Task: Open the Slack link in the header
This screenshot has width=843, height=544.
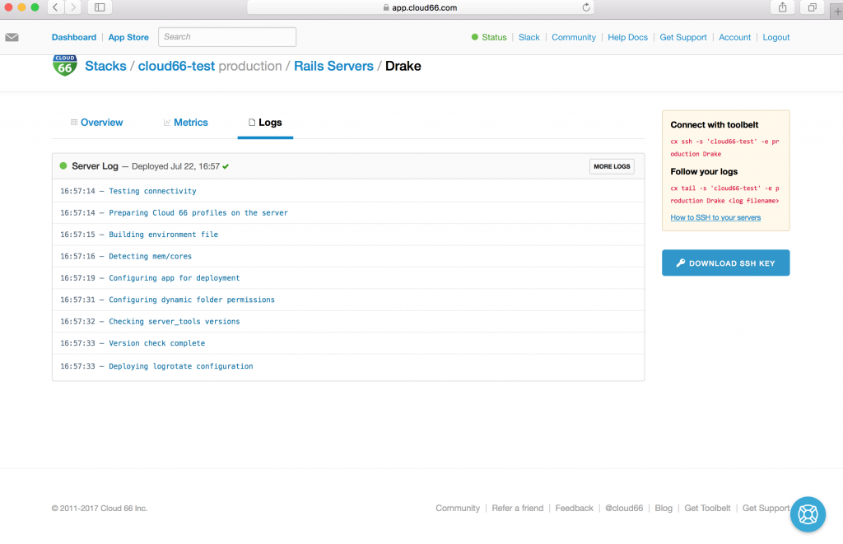Action: coord(529,37)
